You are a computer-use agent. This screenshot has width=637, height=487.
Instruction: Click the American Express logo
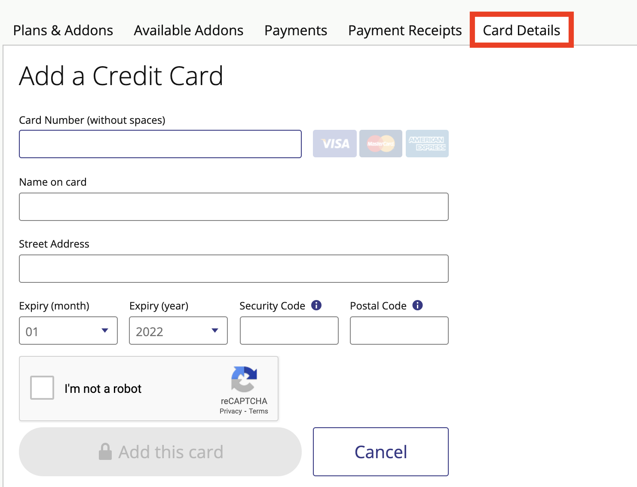[x=427, y=144]
